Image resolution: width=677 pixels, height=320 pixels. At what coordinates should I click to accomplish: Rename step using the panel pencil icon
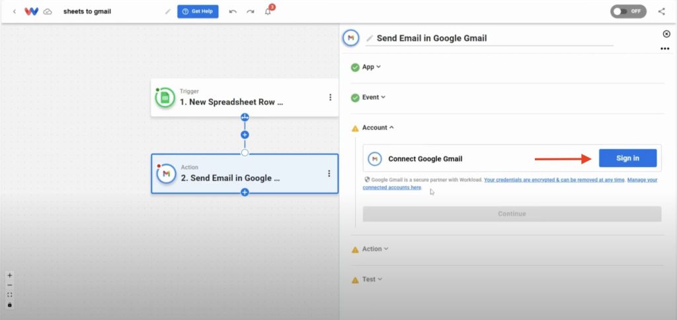click(x=370, y=38)
